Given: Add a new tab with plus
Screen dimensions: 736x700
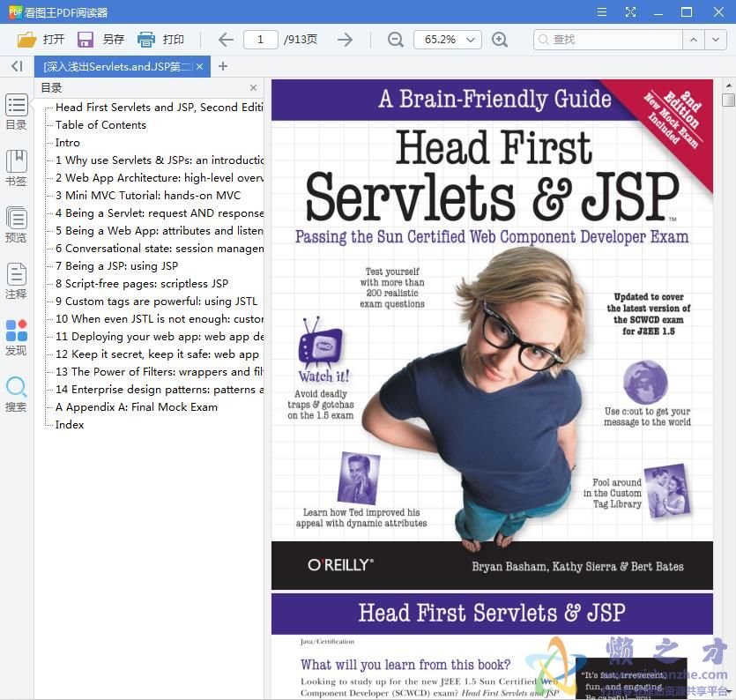Looking at the screenshot, I should coord(223,66).
